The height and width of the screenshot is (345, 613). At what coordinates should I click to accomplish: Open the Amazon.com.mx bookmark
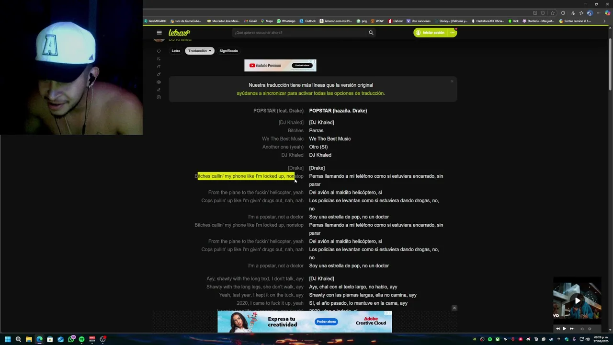[336, 21]
